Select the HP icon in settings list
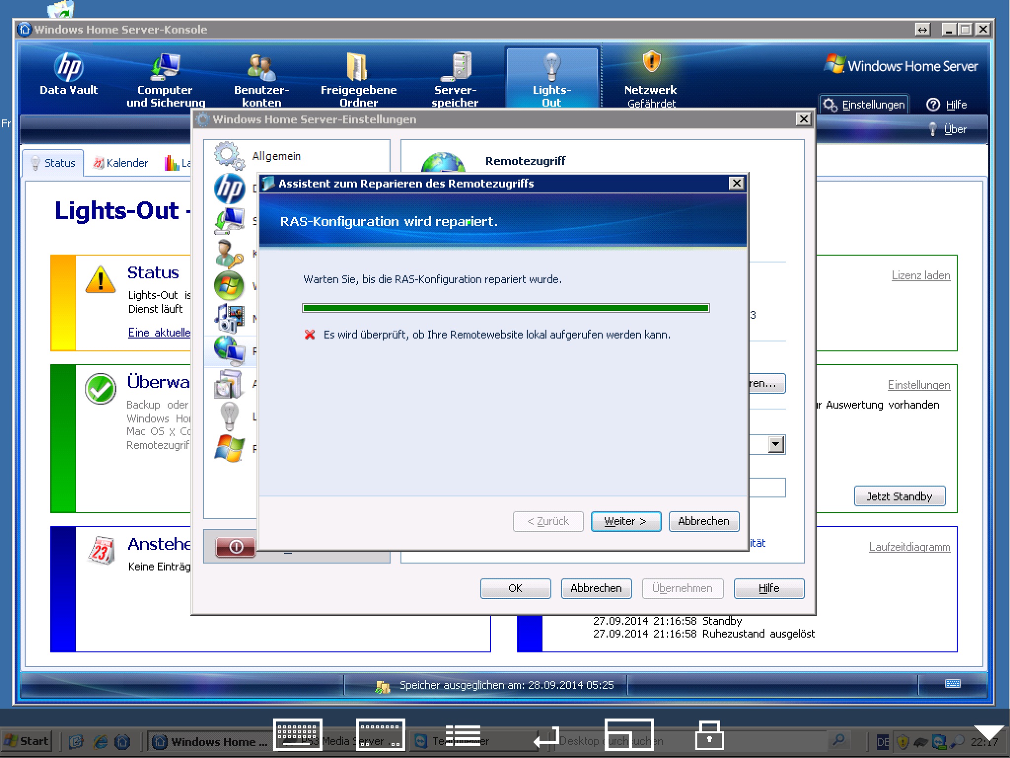This screenshot has height=758, width=1010. pyautogui.click(x=229, y=189)
